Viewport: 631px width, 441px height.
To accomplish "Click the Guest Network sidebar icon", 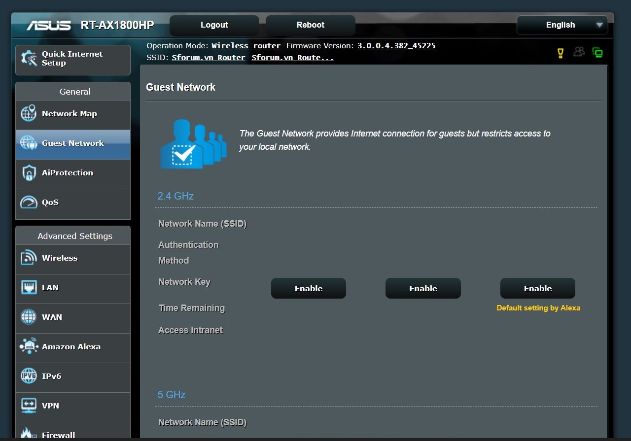I will [x=28, y=143].
